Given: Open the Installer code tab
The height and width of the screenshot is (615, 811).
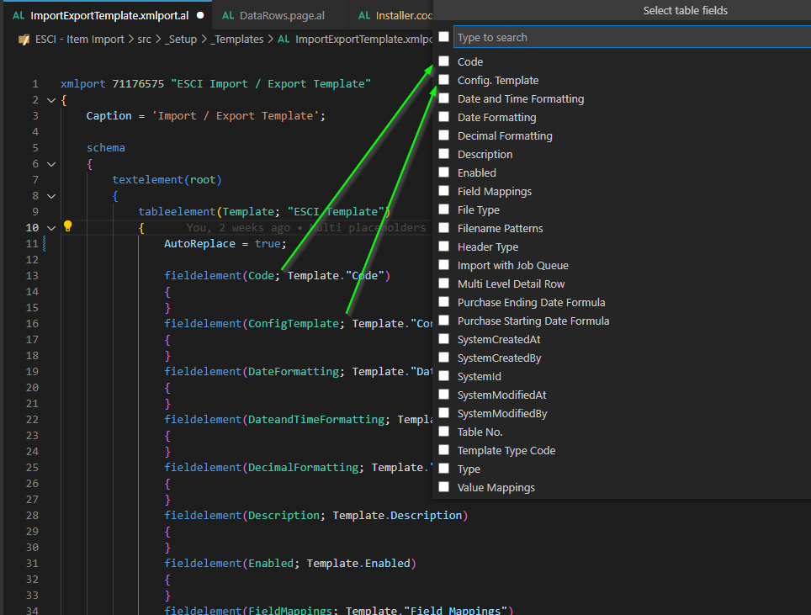Looking at the screenshot, I should [x=404, y=15].
